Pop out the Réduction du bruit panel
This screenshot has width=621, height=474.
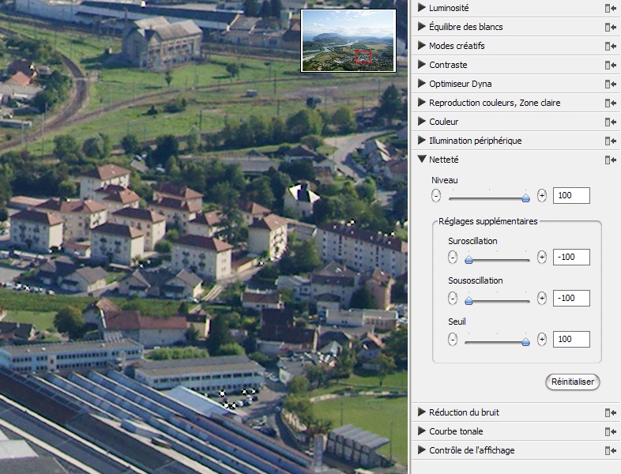tap(610, 412)
